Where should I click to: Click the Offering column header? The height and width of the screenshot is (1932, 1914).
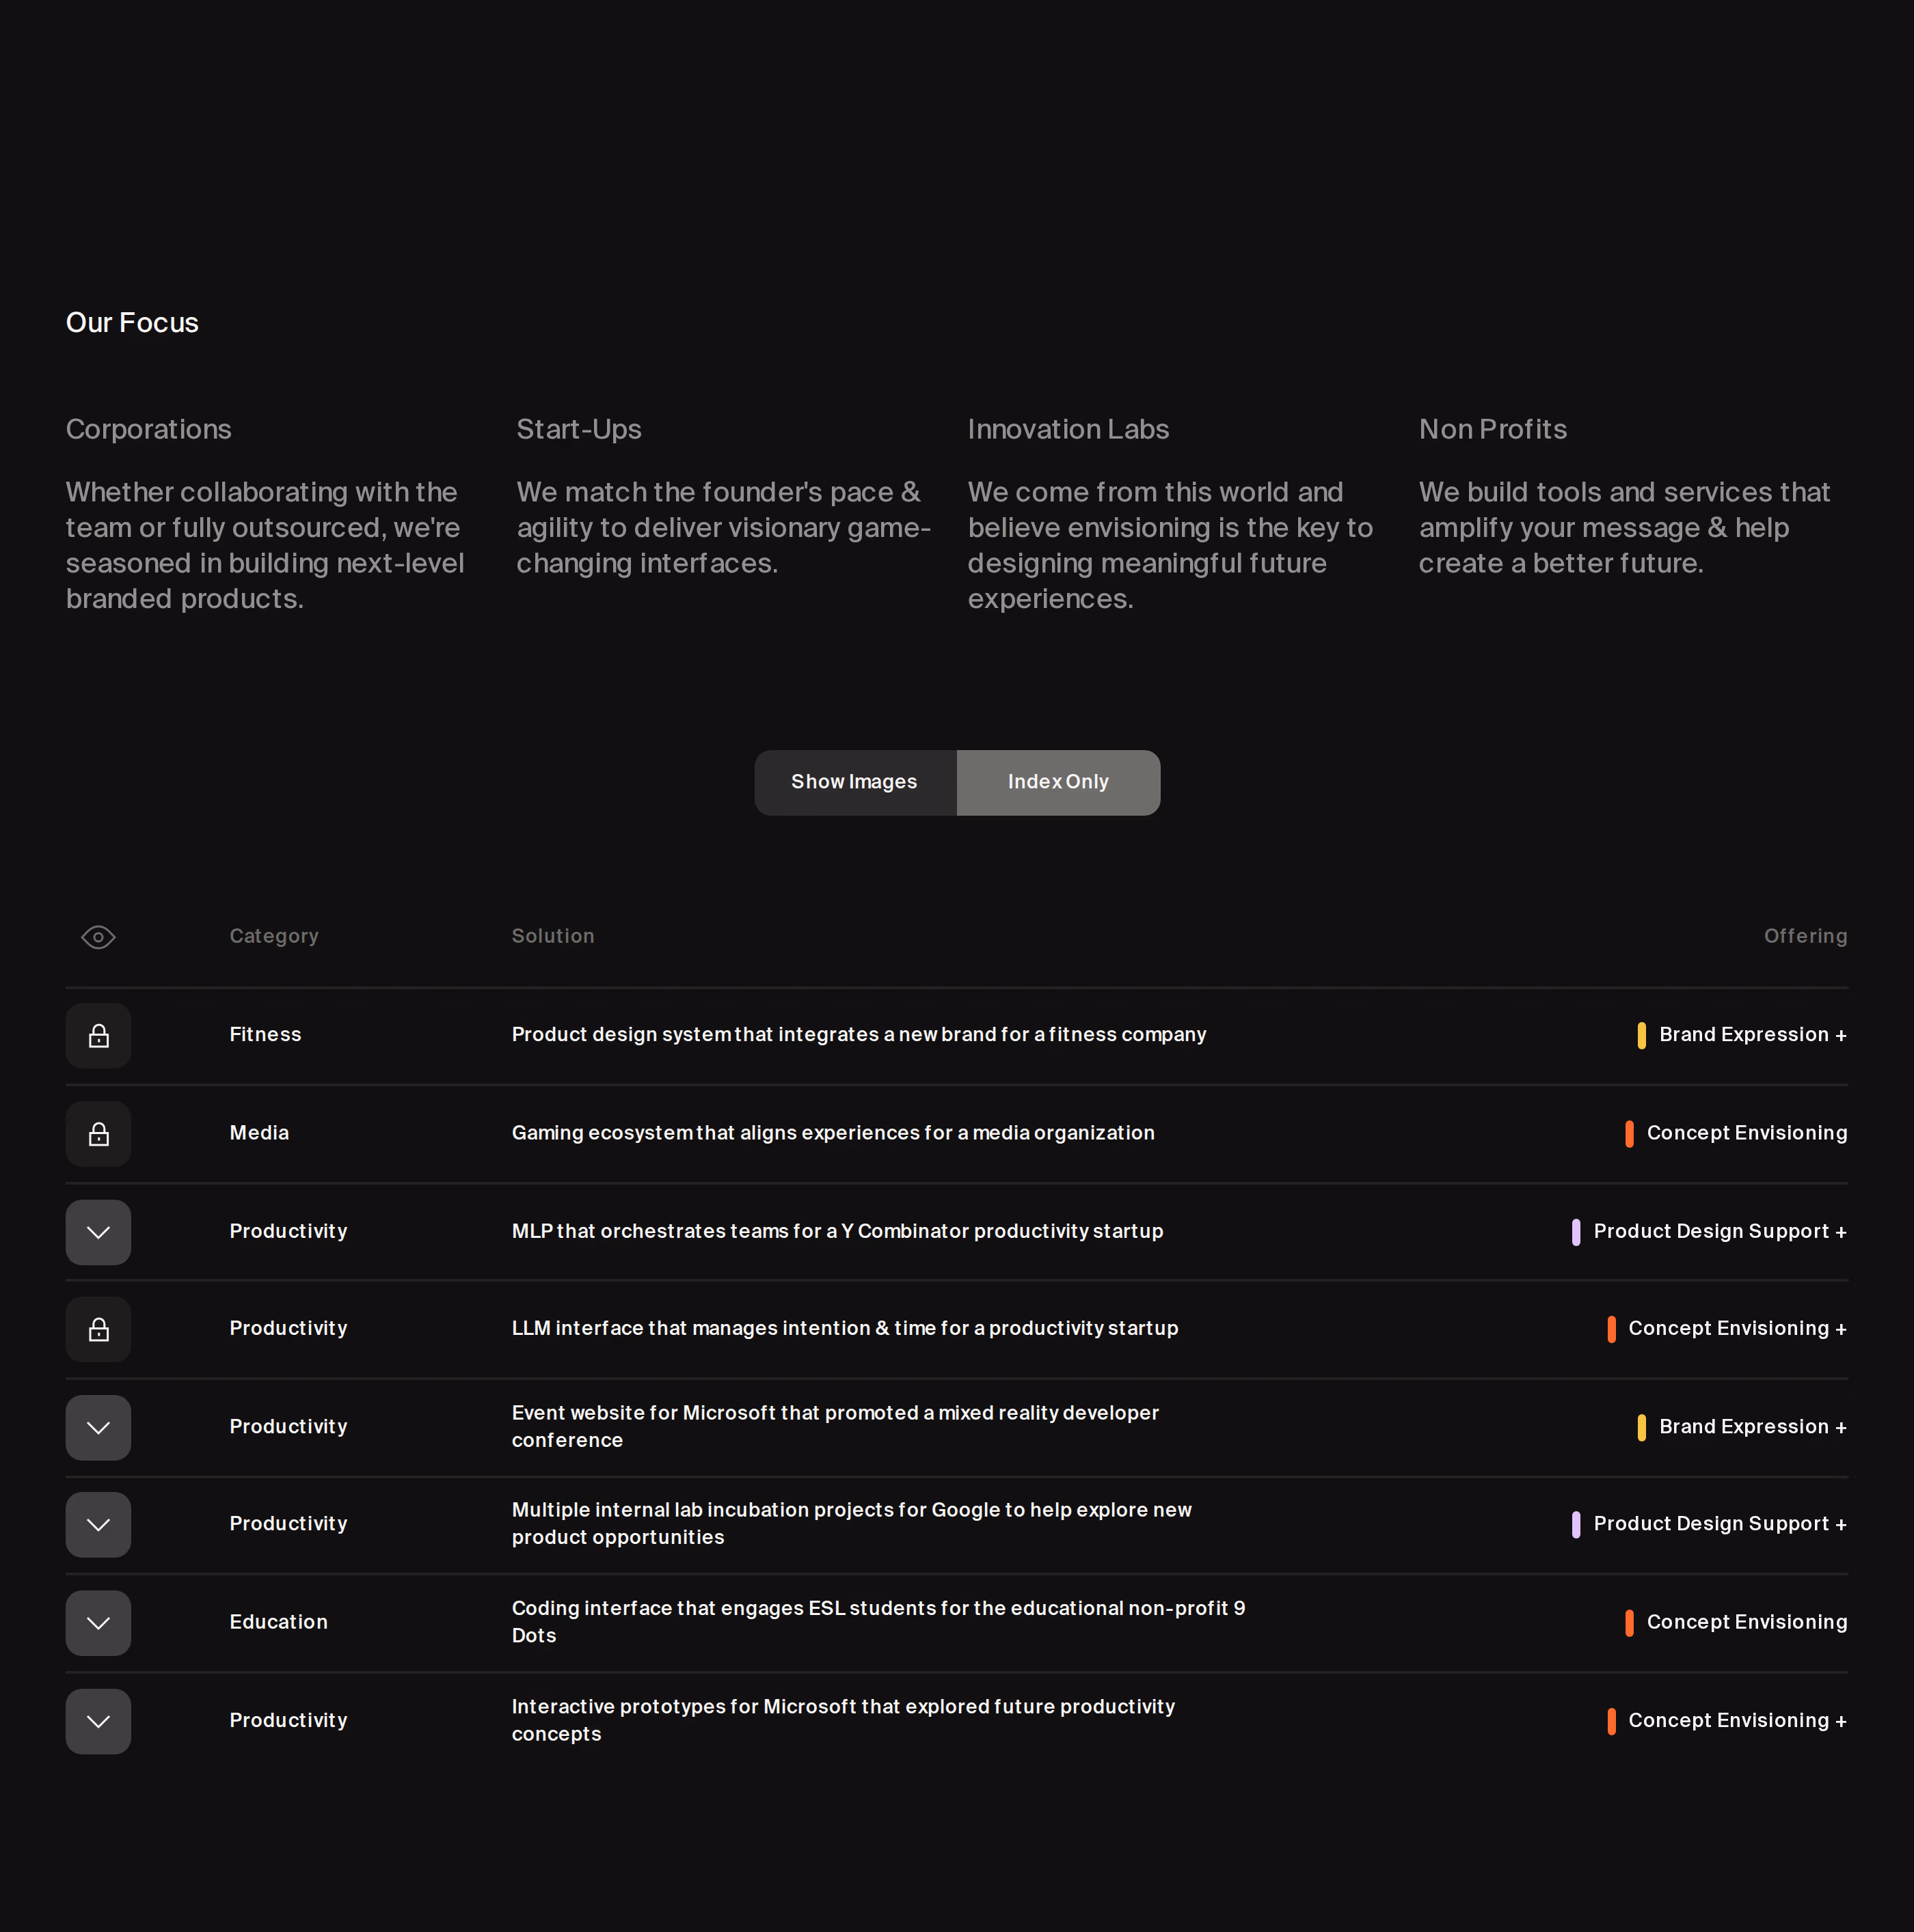(x=1805, y=936)
